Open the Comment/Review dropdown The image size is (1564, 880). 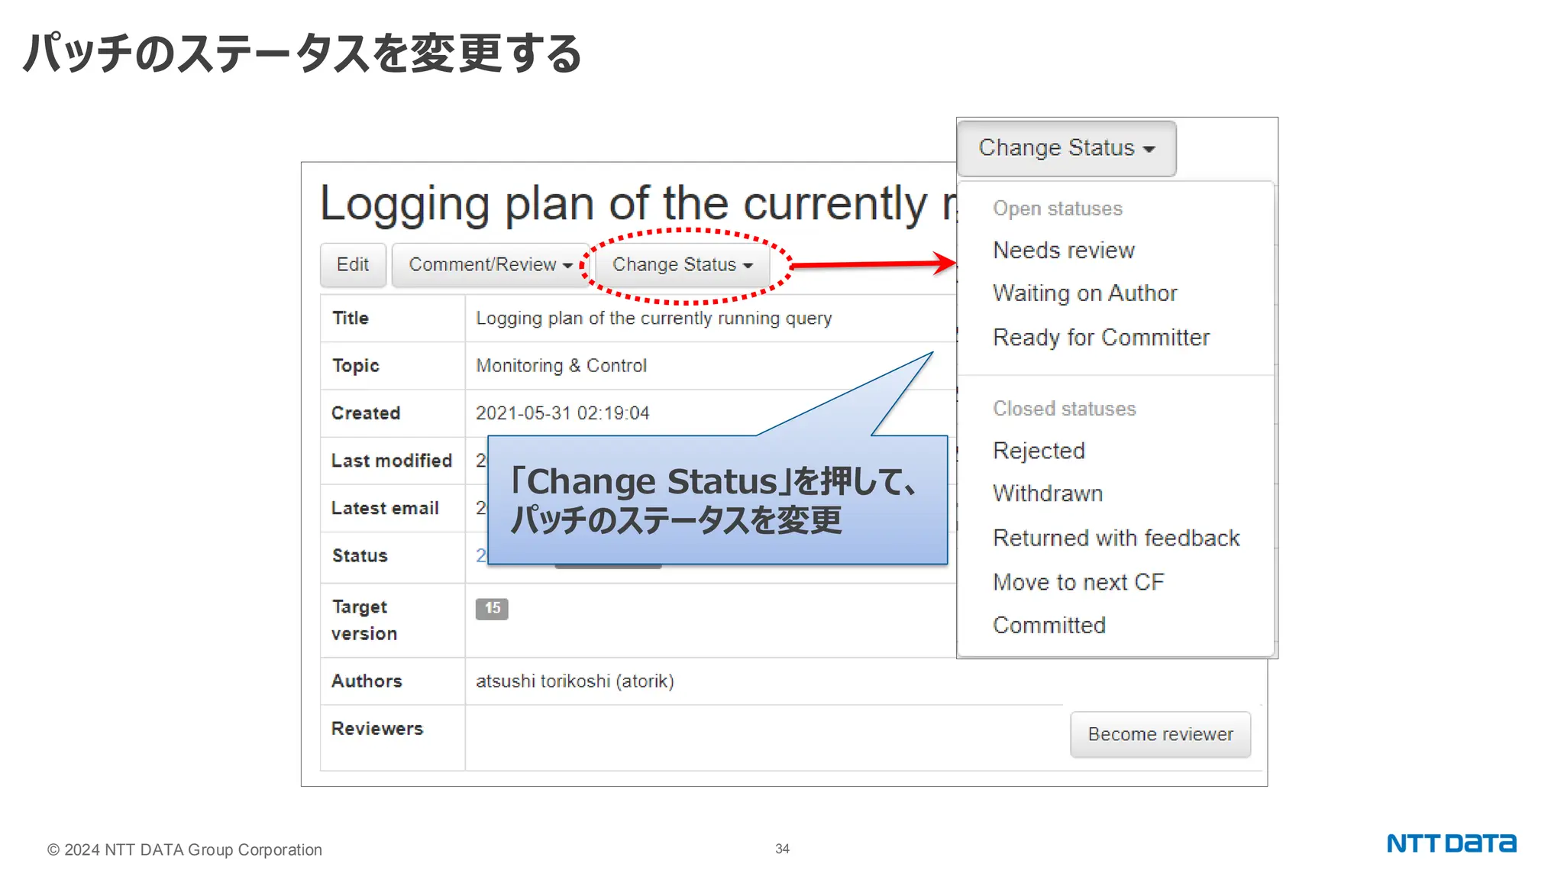pos(490,264)
